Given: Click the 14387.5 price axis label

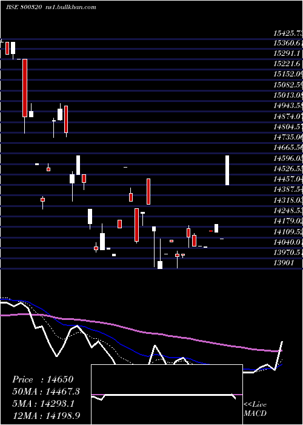Looking at the screenshot, I should click(x=288, y=189).
